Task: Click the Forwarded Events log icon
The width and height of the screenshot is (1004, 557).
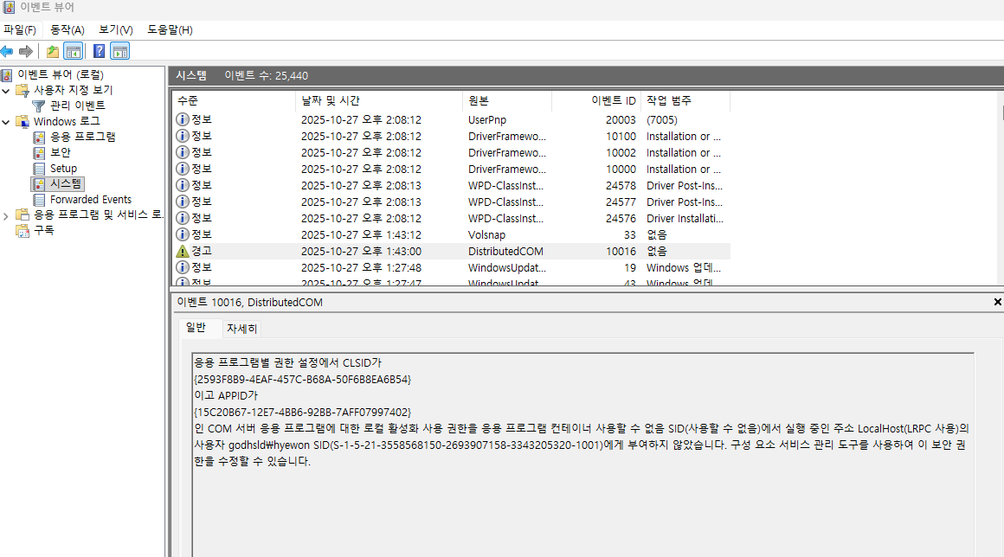Action: (x=39, y=200)
